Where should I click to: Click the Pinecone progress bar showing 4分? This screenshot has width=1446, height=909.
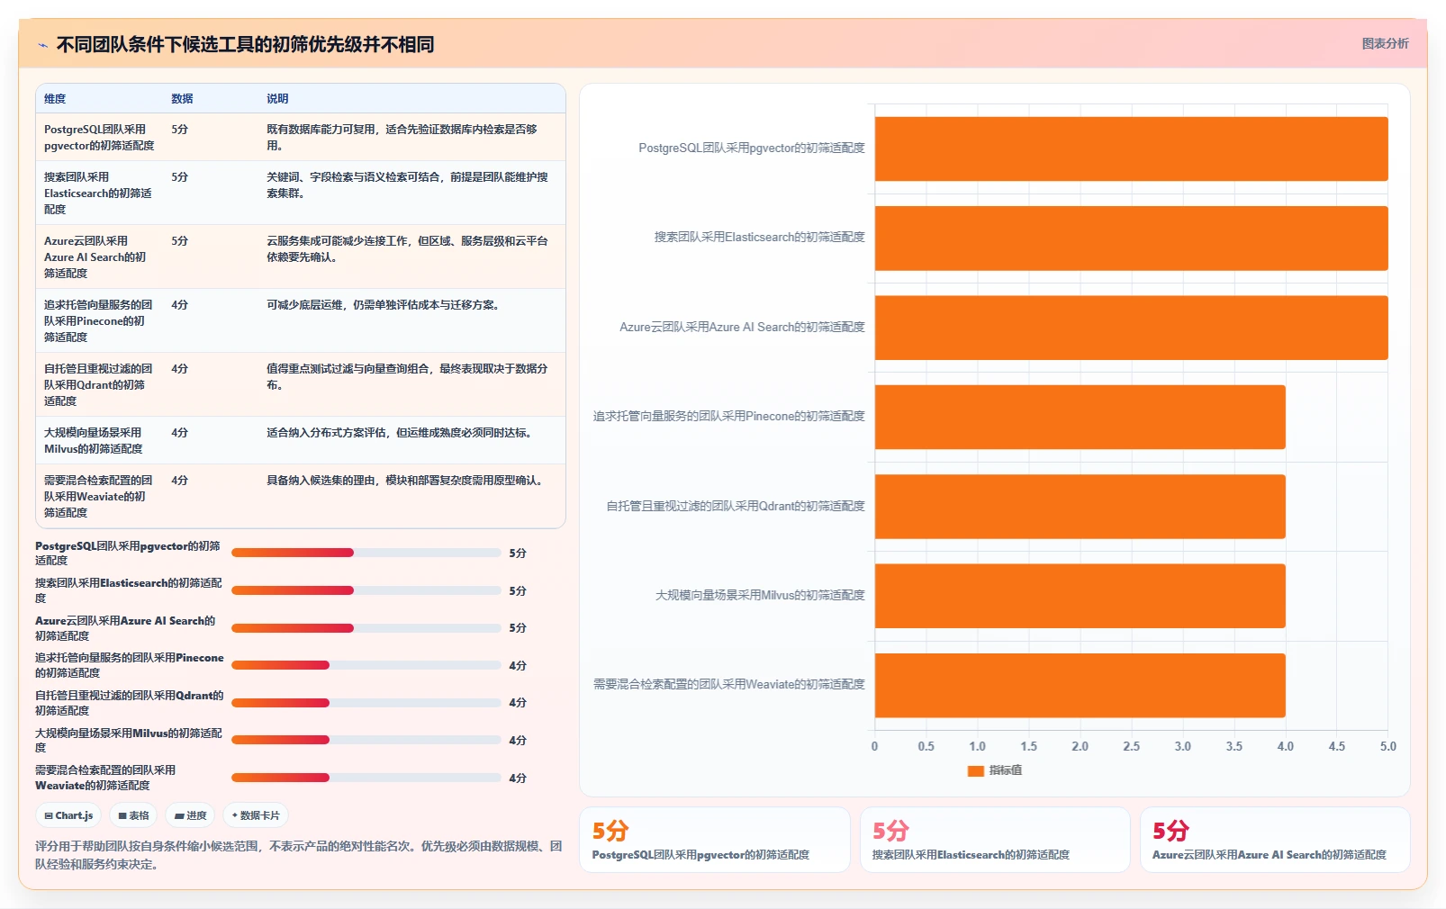tap(366, 665)
